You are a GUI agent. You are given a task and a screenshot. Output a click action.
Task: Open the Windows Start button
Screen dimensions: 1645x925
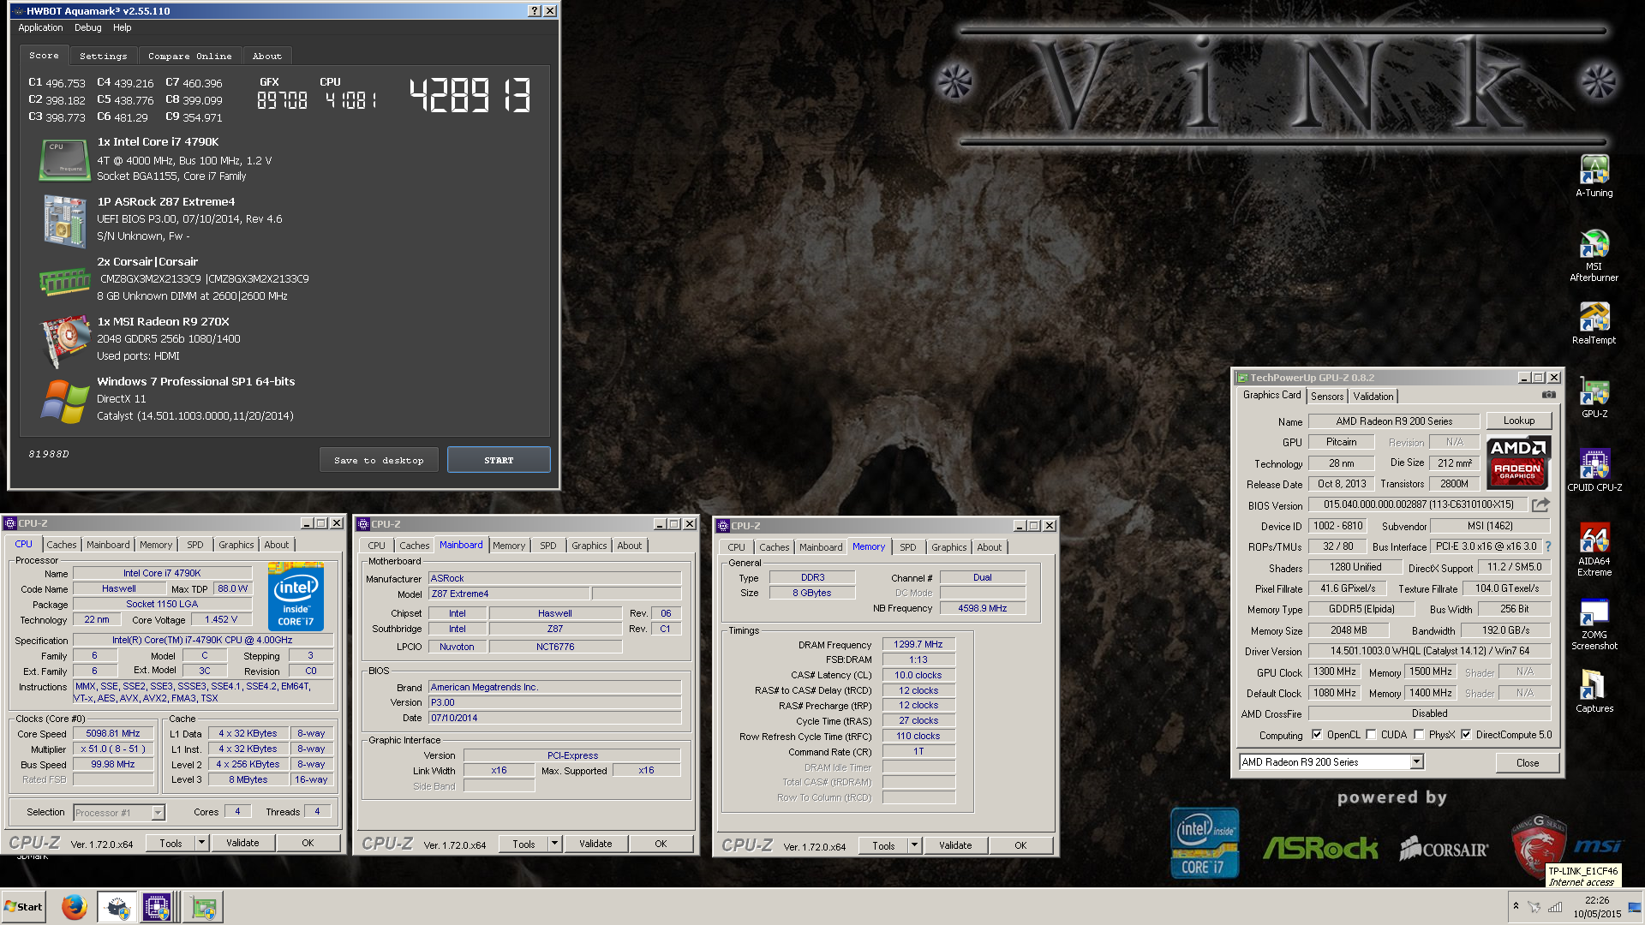click(24, 907)
